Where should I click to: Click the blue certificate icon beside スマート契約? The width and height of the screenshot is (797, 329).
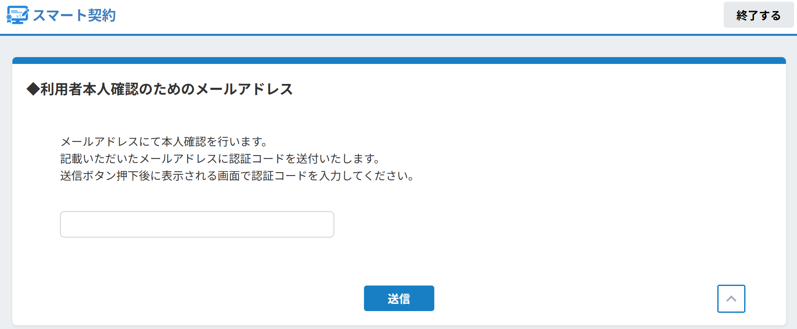(17, 15)
